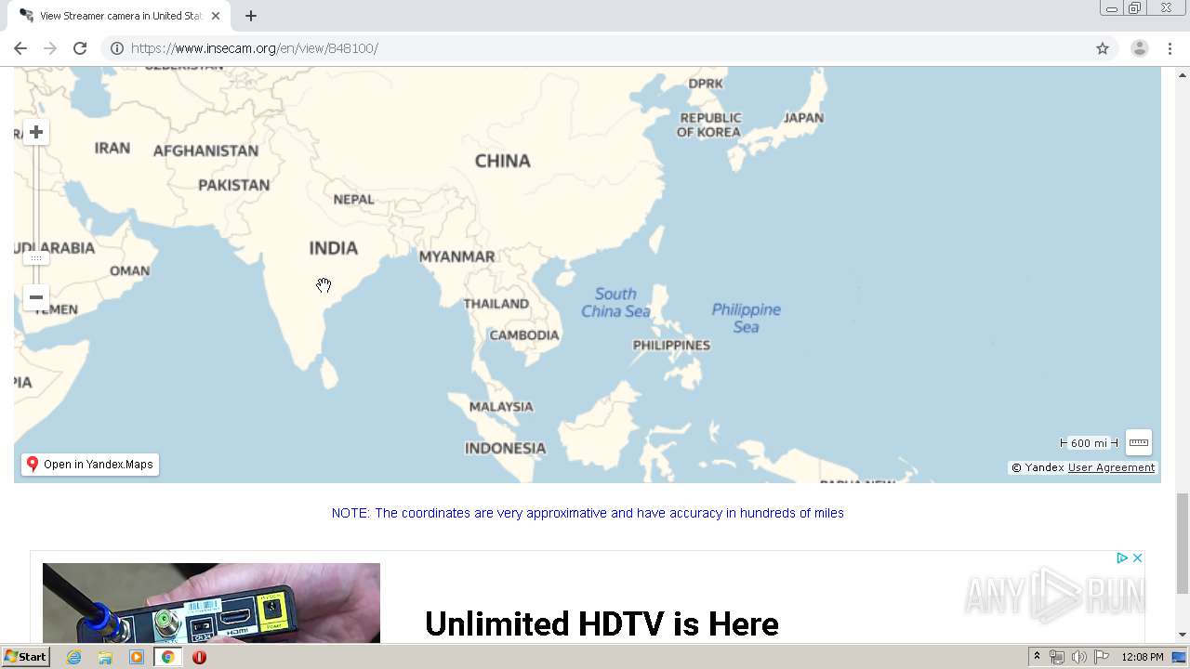Open the network tray icon
This screenshot has height=669, width=1190.
(1057, 657)
